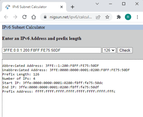Viewport: 143px width, 117px height.
Task: Click the Number of IPs: 4 line
Action: [19, 79]
